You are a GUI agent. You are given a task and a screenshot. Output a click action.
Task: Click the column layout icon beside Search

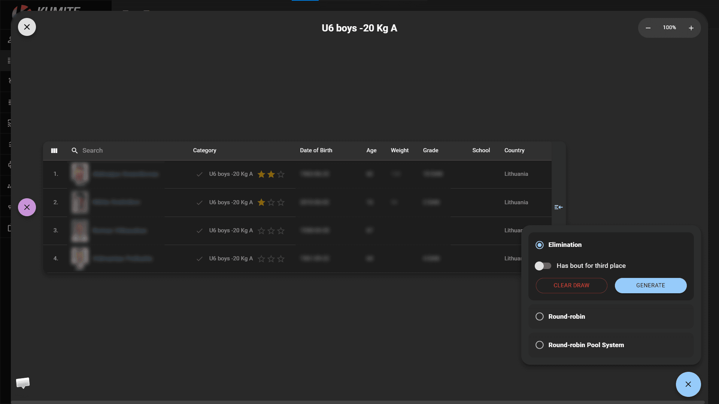[54, 150]
